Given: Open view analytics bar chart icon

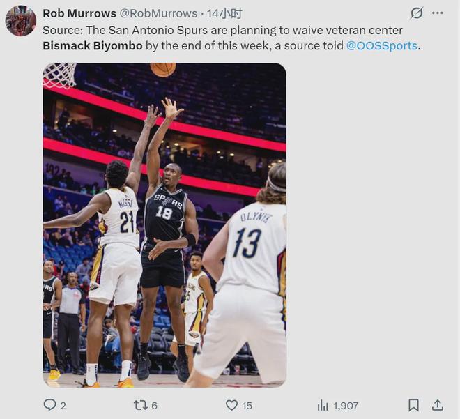Looking at the screenshot, I should 323,405.
